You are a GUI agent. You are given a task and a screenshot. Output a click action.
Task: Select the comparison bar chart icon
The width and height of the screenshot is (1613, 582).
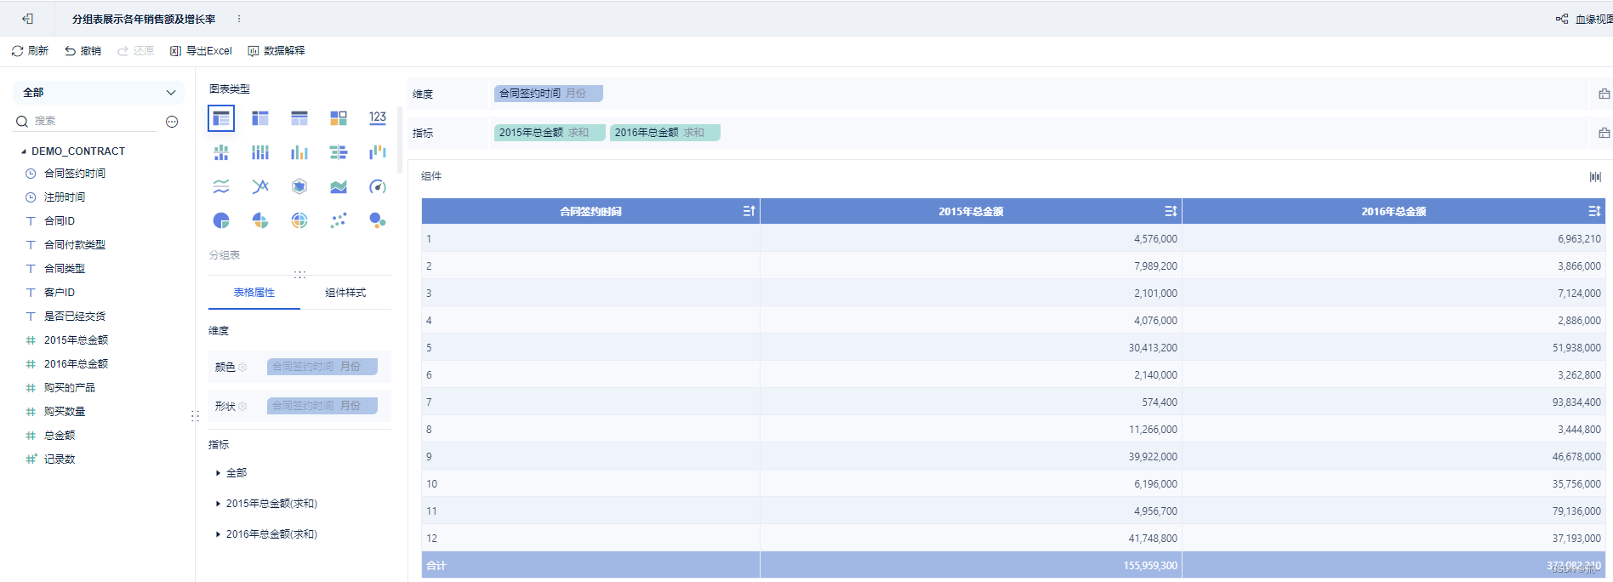[x=339, y=152]
